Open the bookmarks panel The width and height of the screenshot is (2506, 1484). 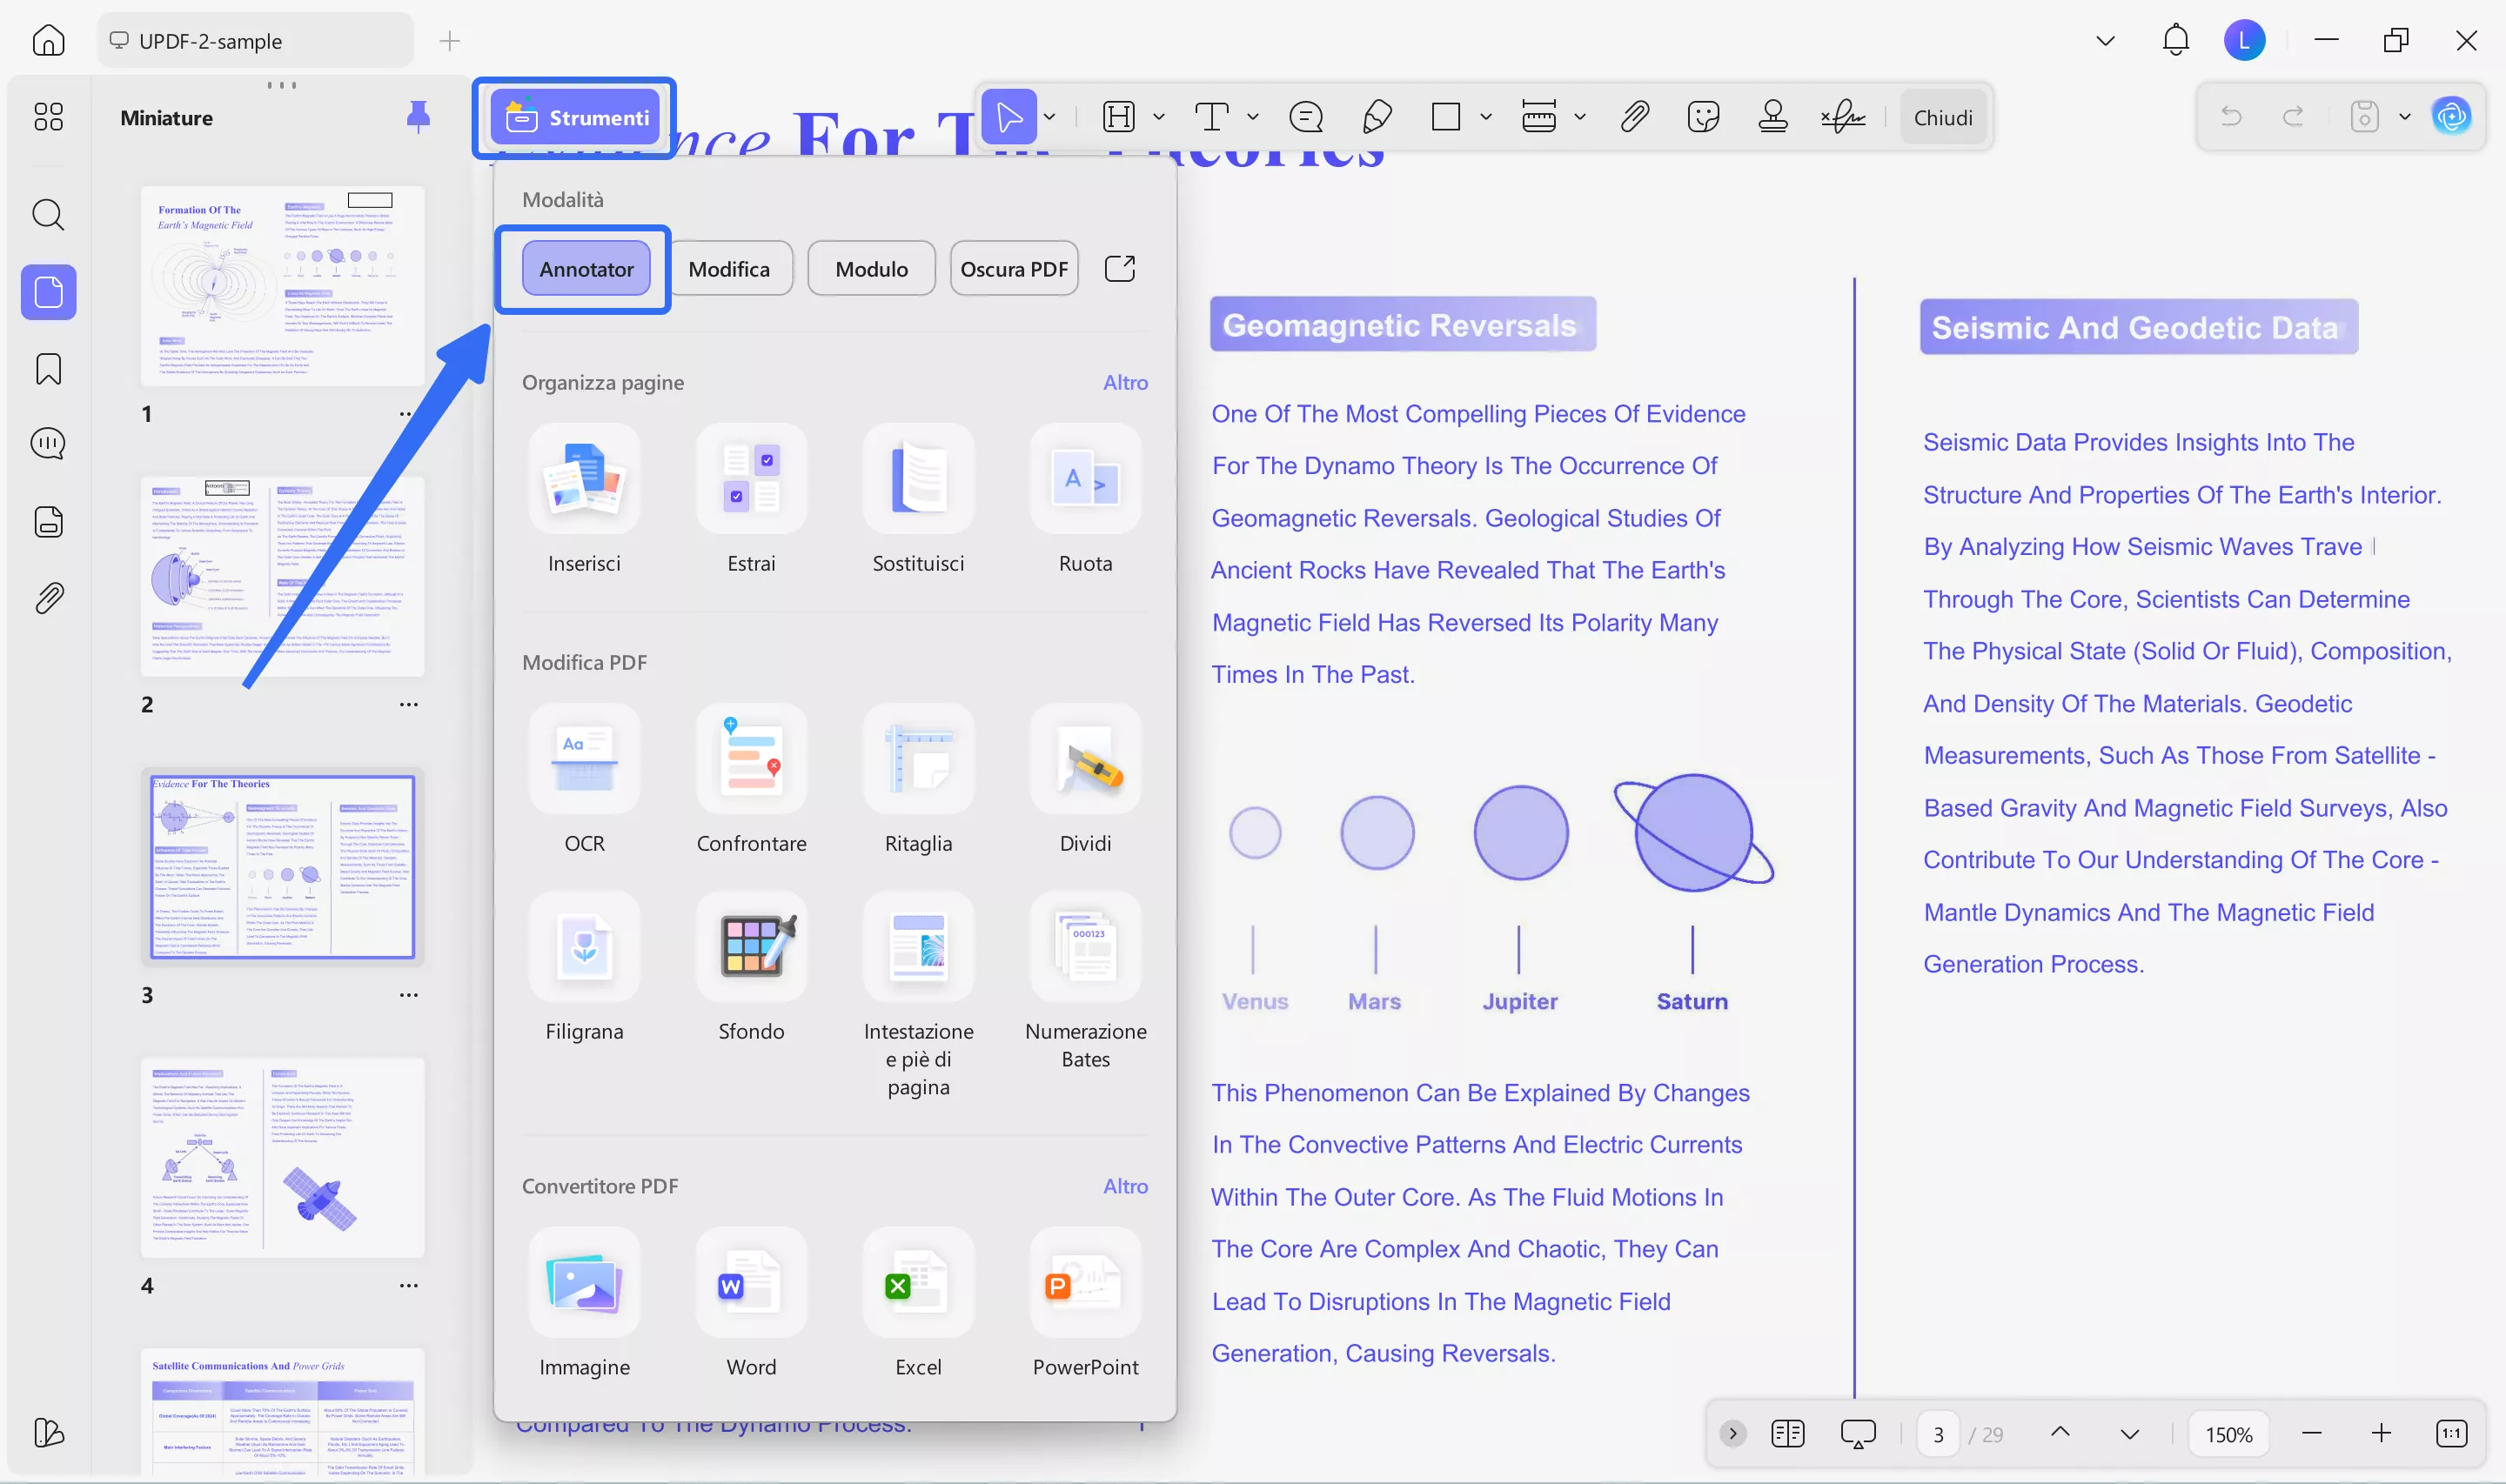pyautogui.click(x=47, y=369)
